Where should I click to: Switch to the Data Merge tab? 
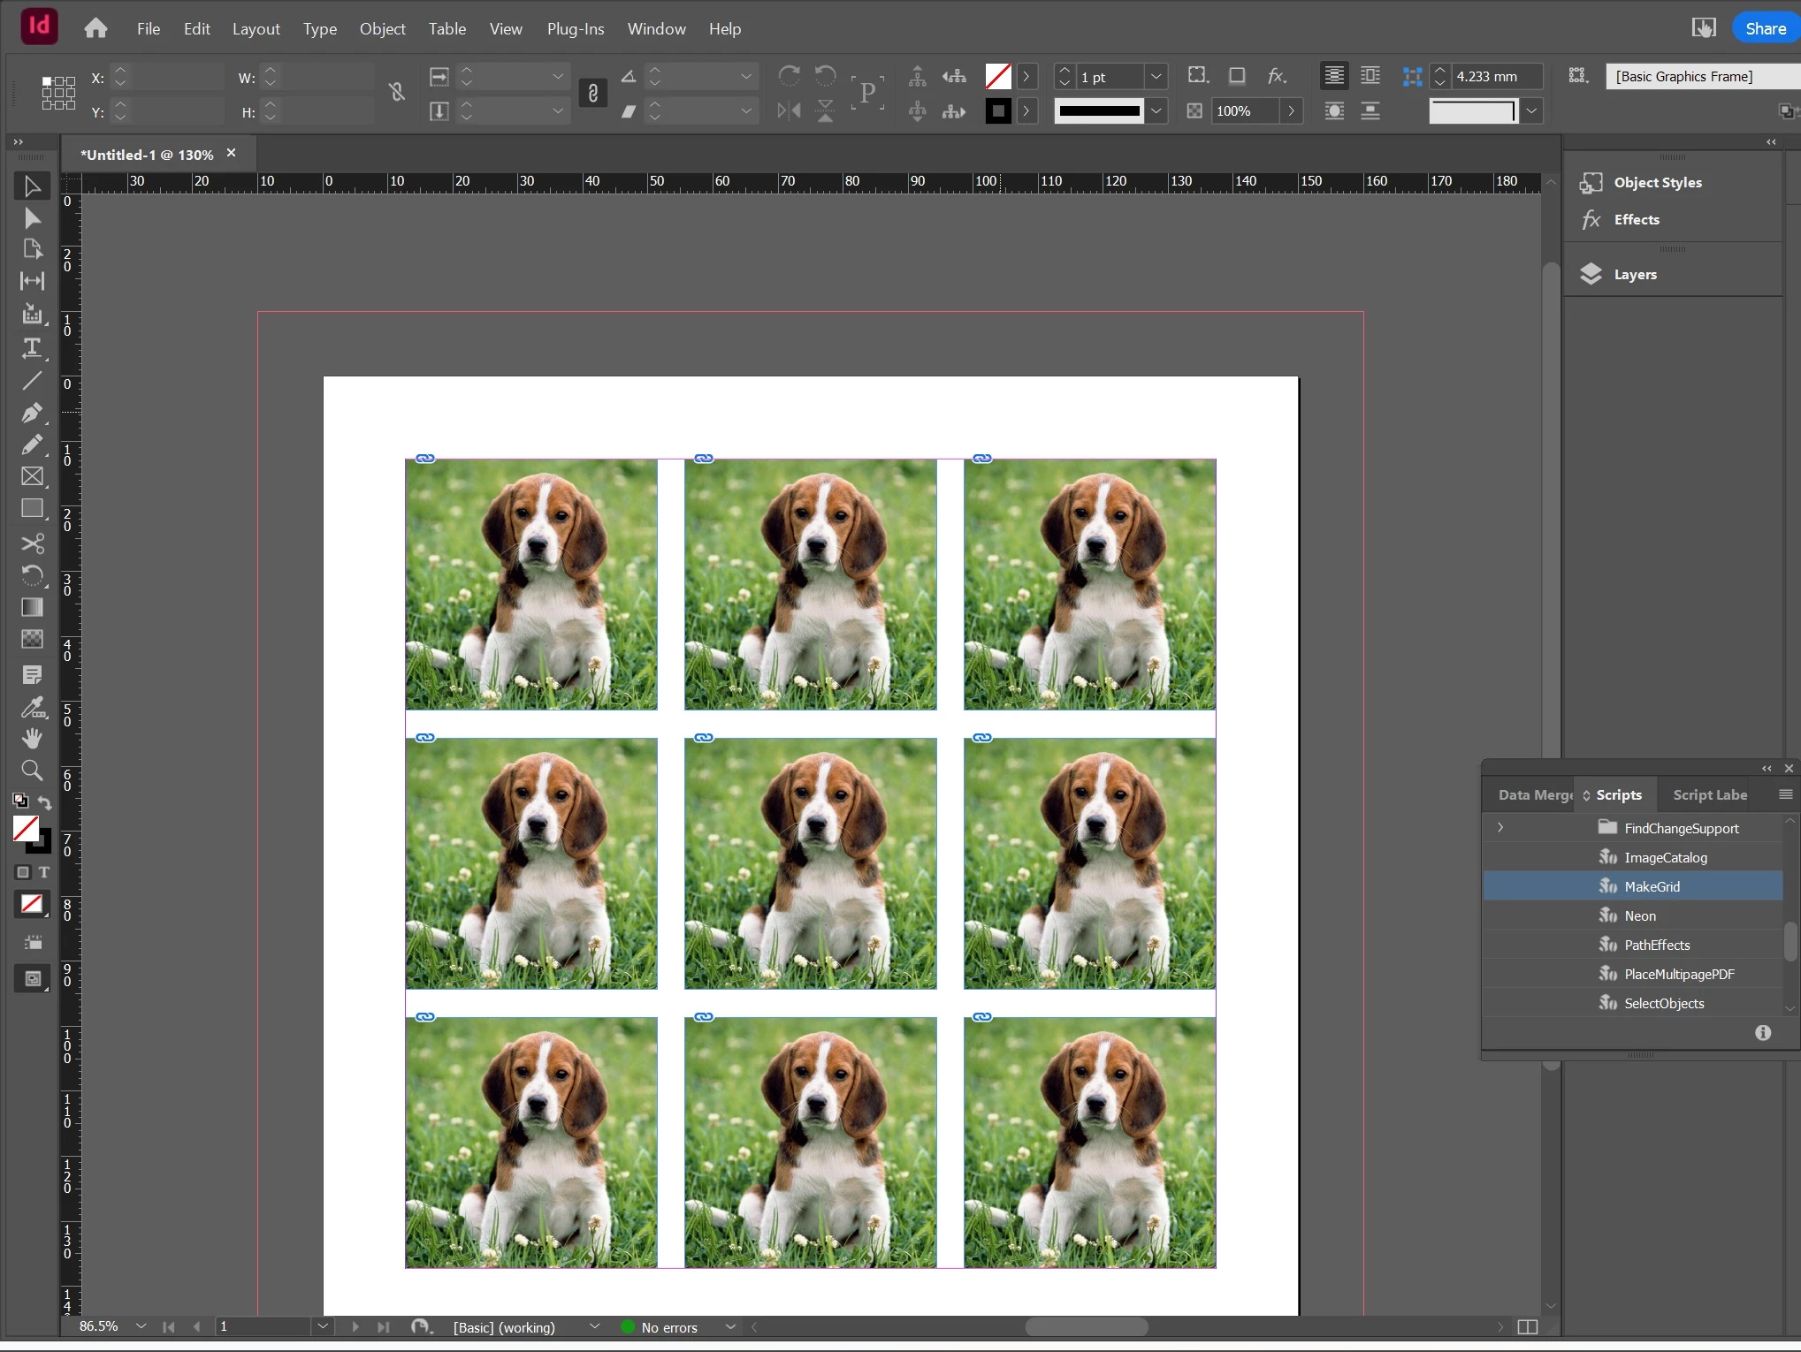[1533, 794]
